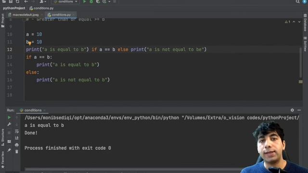
Task: Click 'Done!' in console output
Action: point(31,133)
